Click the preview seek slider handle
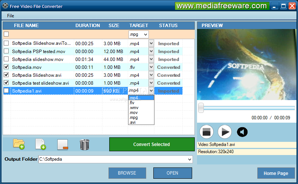This screenshot has height=184, width=298. (x=201, y=108)
